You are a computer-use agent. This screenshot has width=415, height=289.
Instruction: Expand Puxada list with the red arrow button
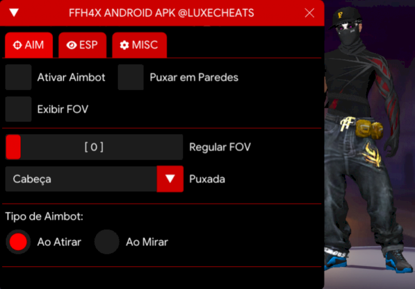pyautogui.click(x=170, y=179)
